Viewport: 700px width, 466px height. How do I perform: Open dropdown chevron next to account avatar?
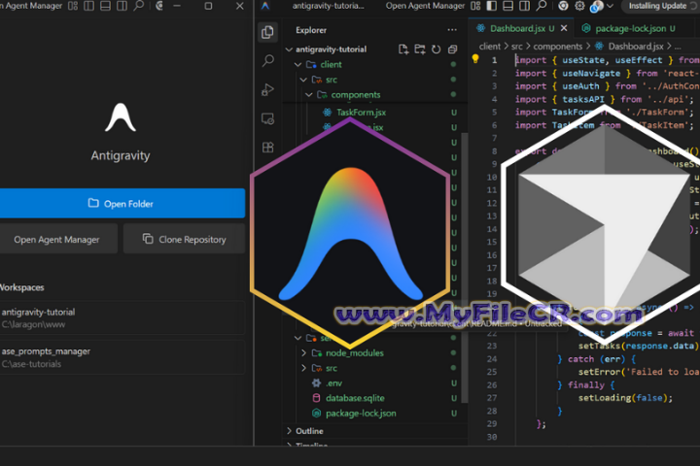click(611, 6)
